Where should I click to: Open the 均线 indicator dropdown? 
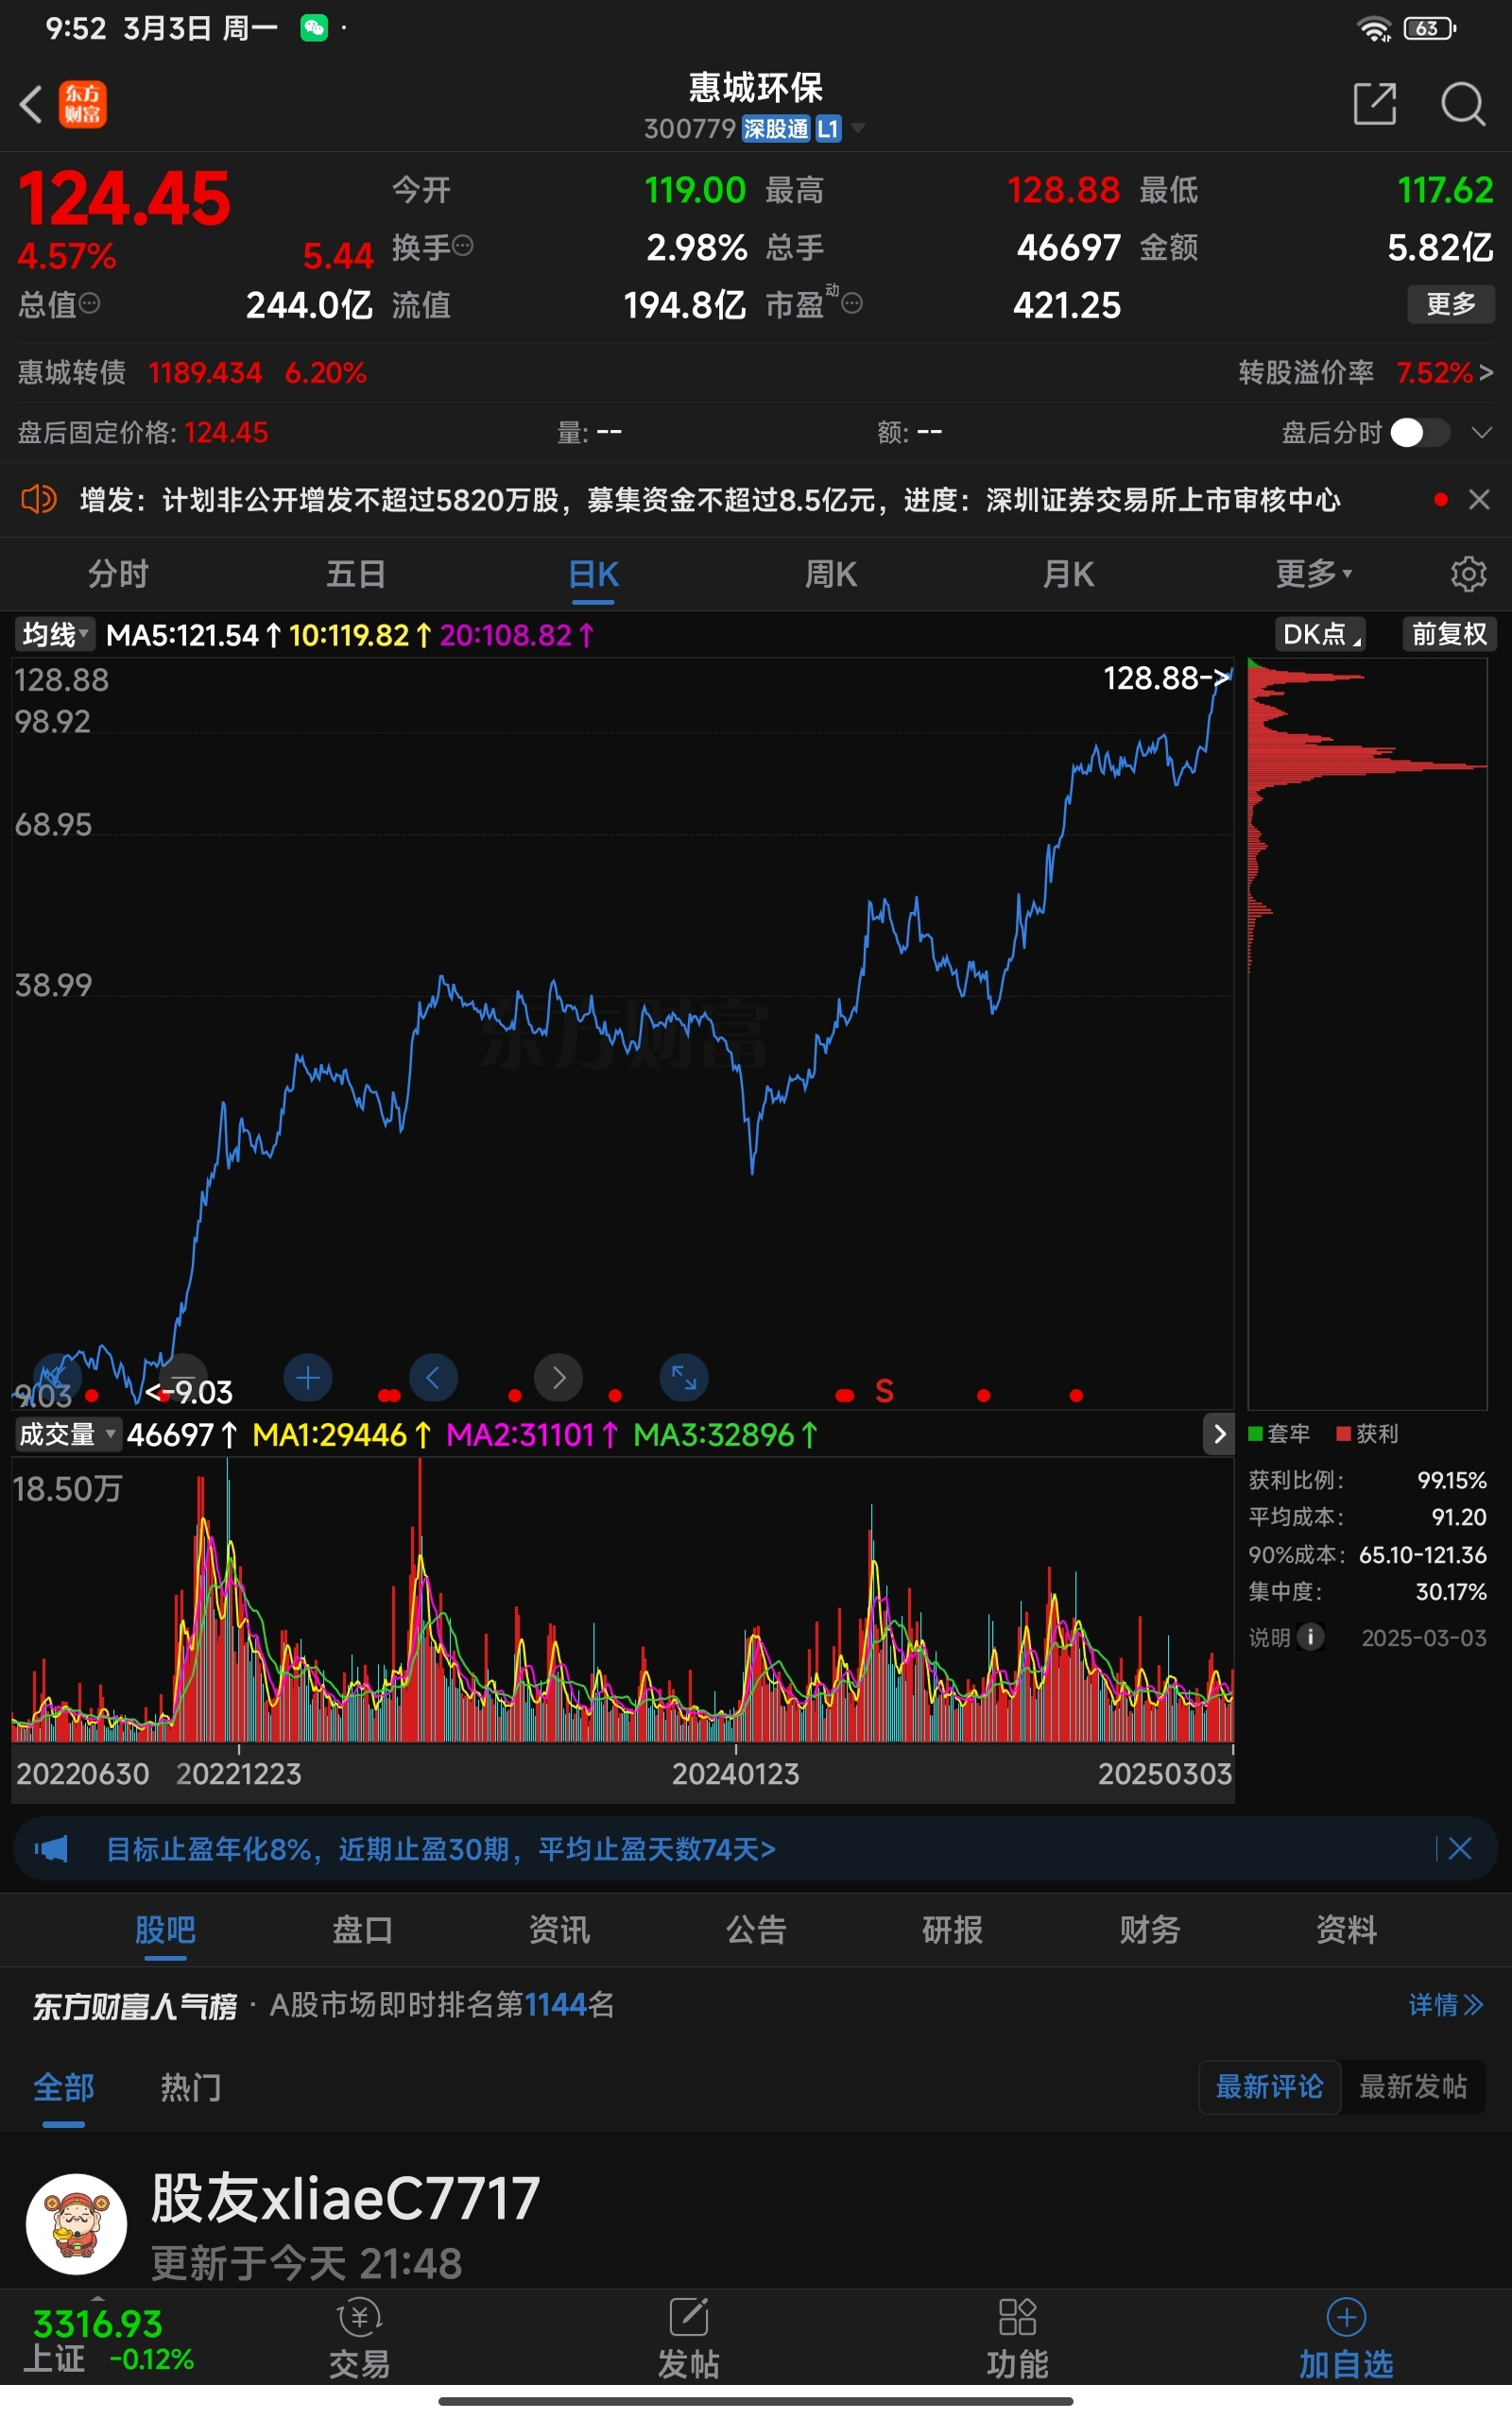(x=55, y=634)
